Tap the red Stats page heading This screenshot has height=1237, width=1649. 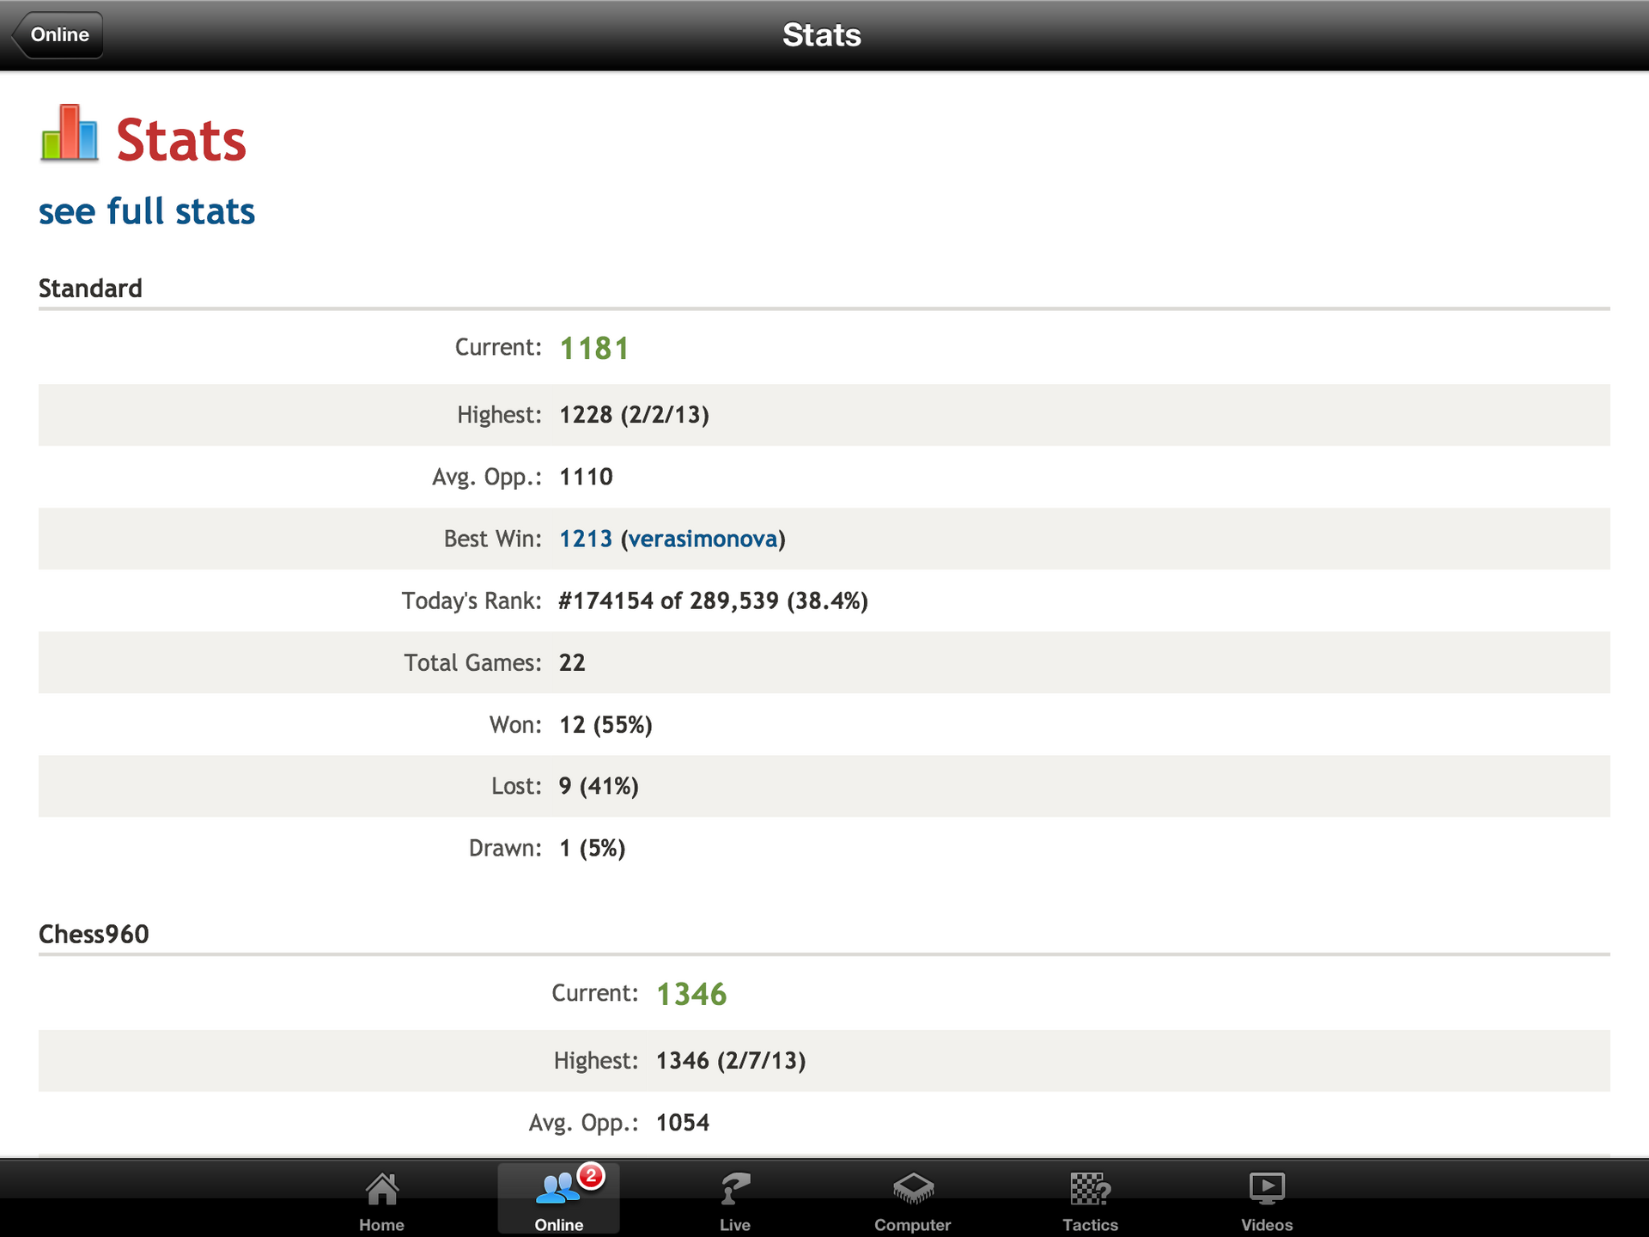[x=181, y=141]
